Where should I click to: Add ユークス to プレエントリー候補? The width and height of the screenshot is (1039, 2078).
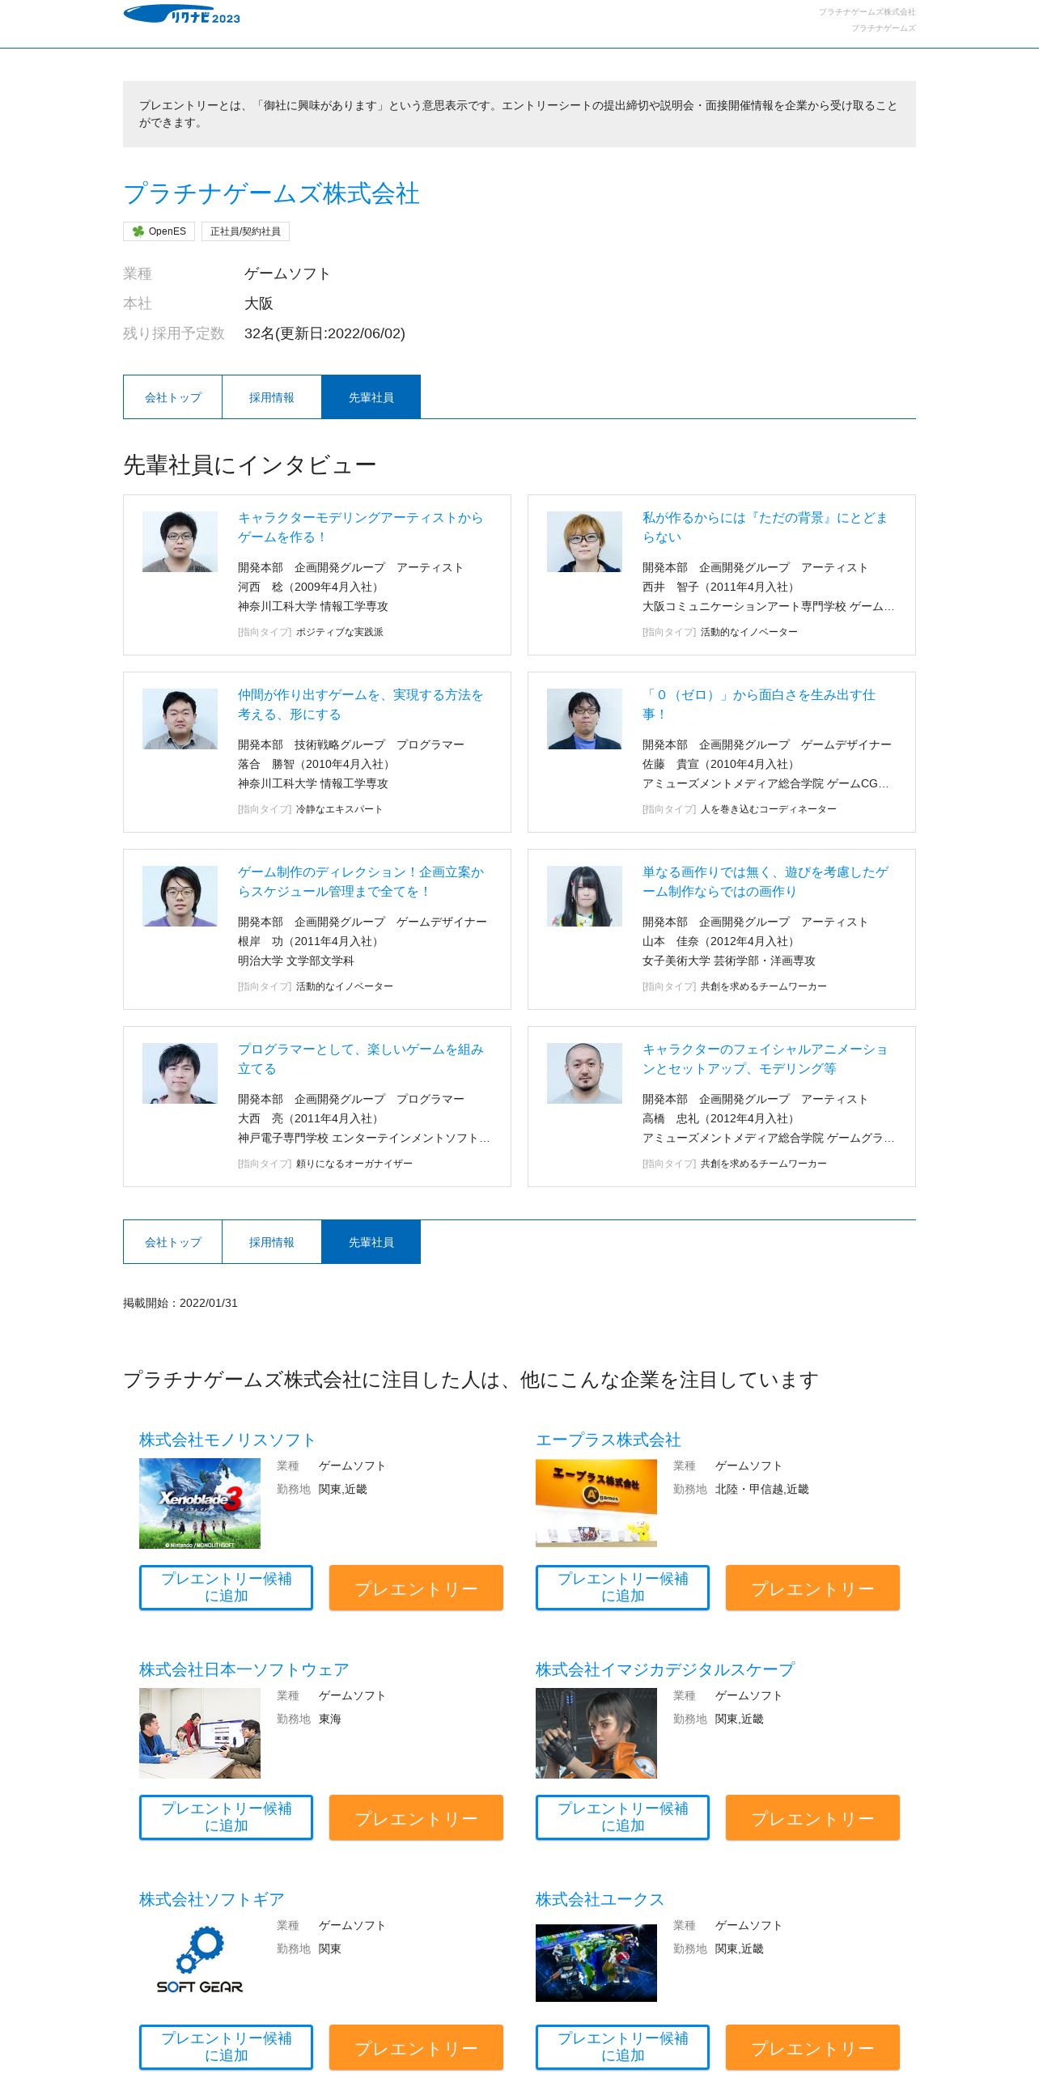tap(622, 2047)
